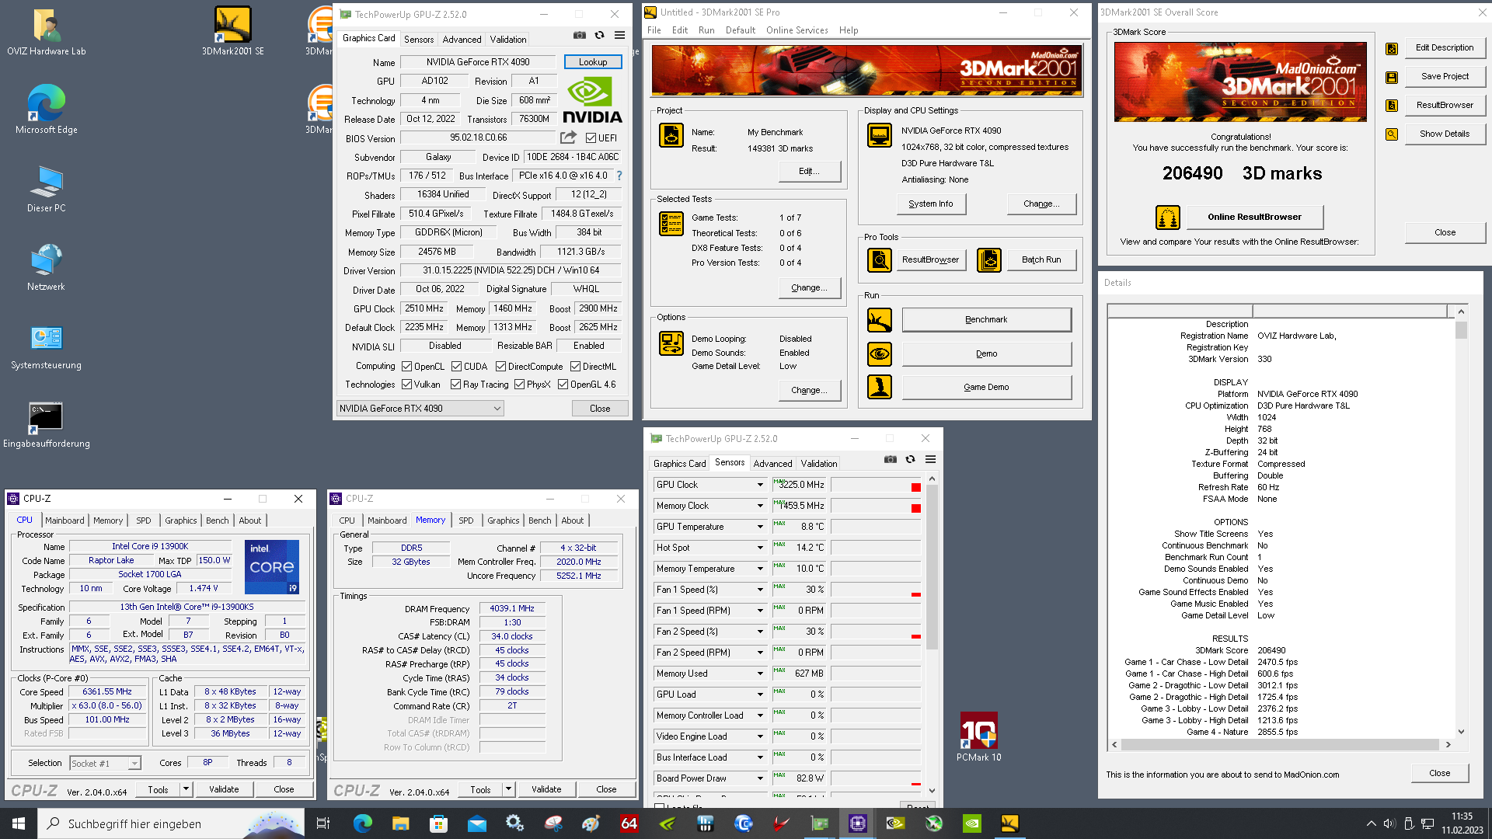
Task: Open GPU selector dropdown NVIDIA GeForce RTX 4090
Action: coord(420,409)
